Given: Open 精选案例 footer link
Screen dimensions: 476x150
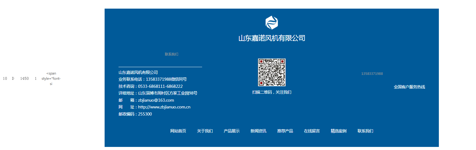Looking at the screenshot, I should point(339,131).
